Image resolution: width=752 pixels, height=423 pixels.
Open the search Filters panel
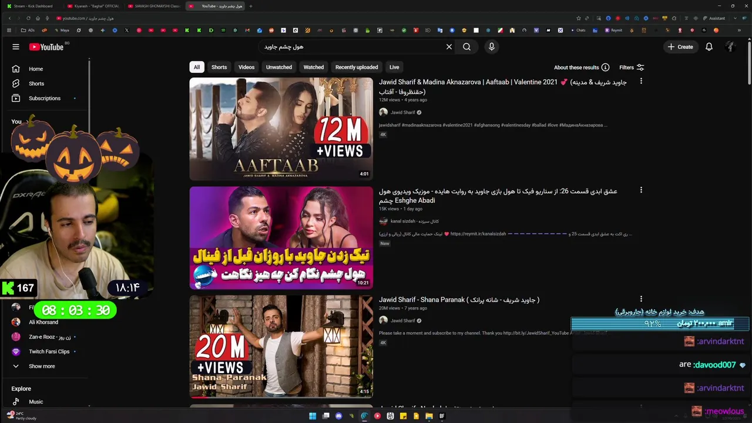632,68
